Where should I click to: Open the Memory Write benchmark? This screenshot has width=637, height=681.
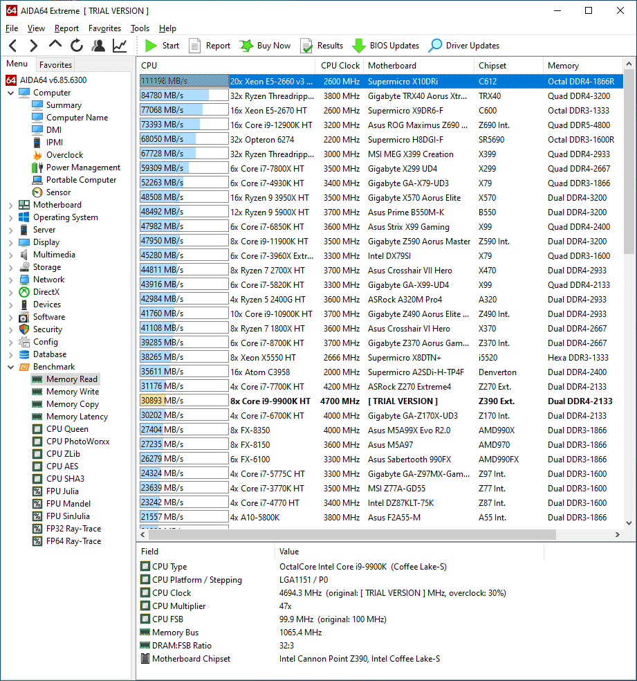[x=73, y=392]
